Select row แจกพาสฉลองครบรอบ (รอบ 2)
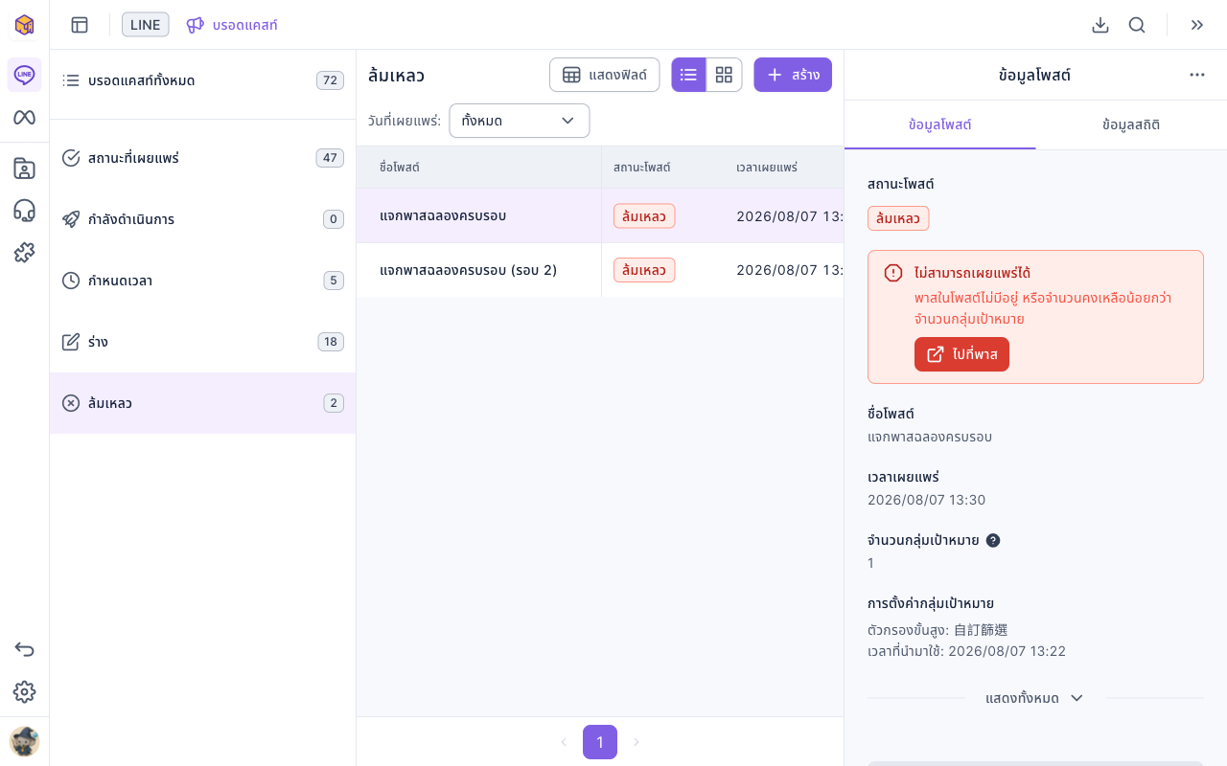 click(x=600, y=270)
